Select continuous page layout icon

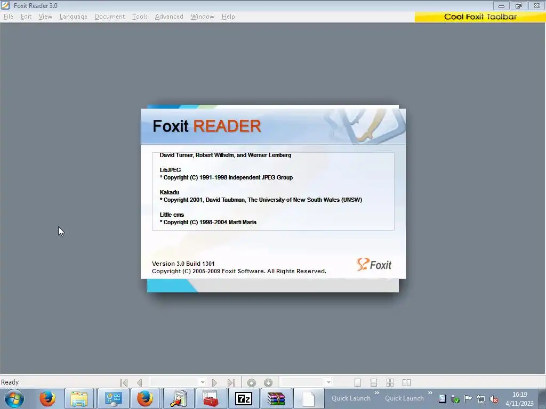(x=374, y=382)
